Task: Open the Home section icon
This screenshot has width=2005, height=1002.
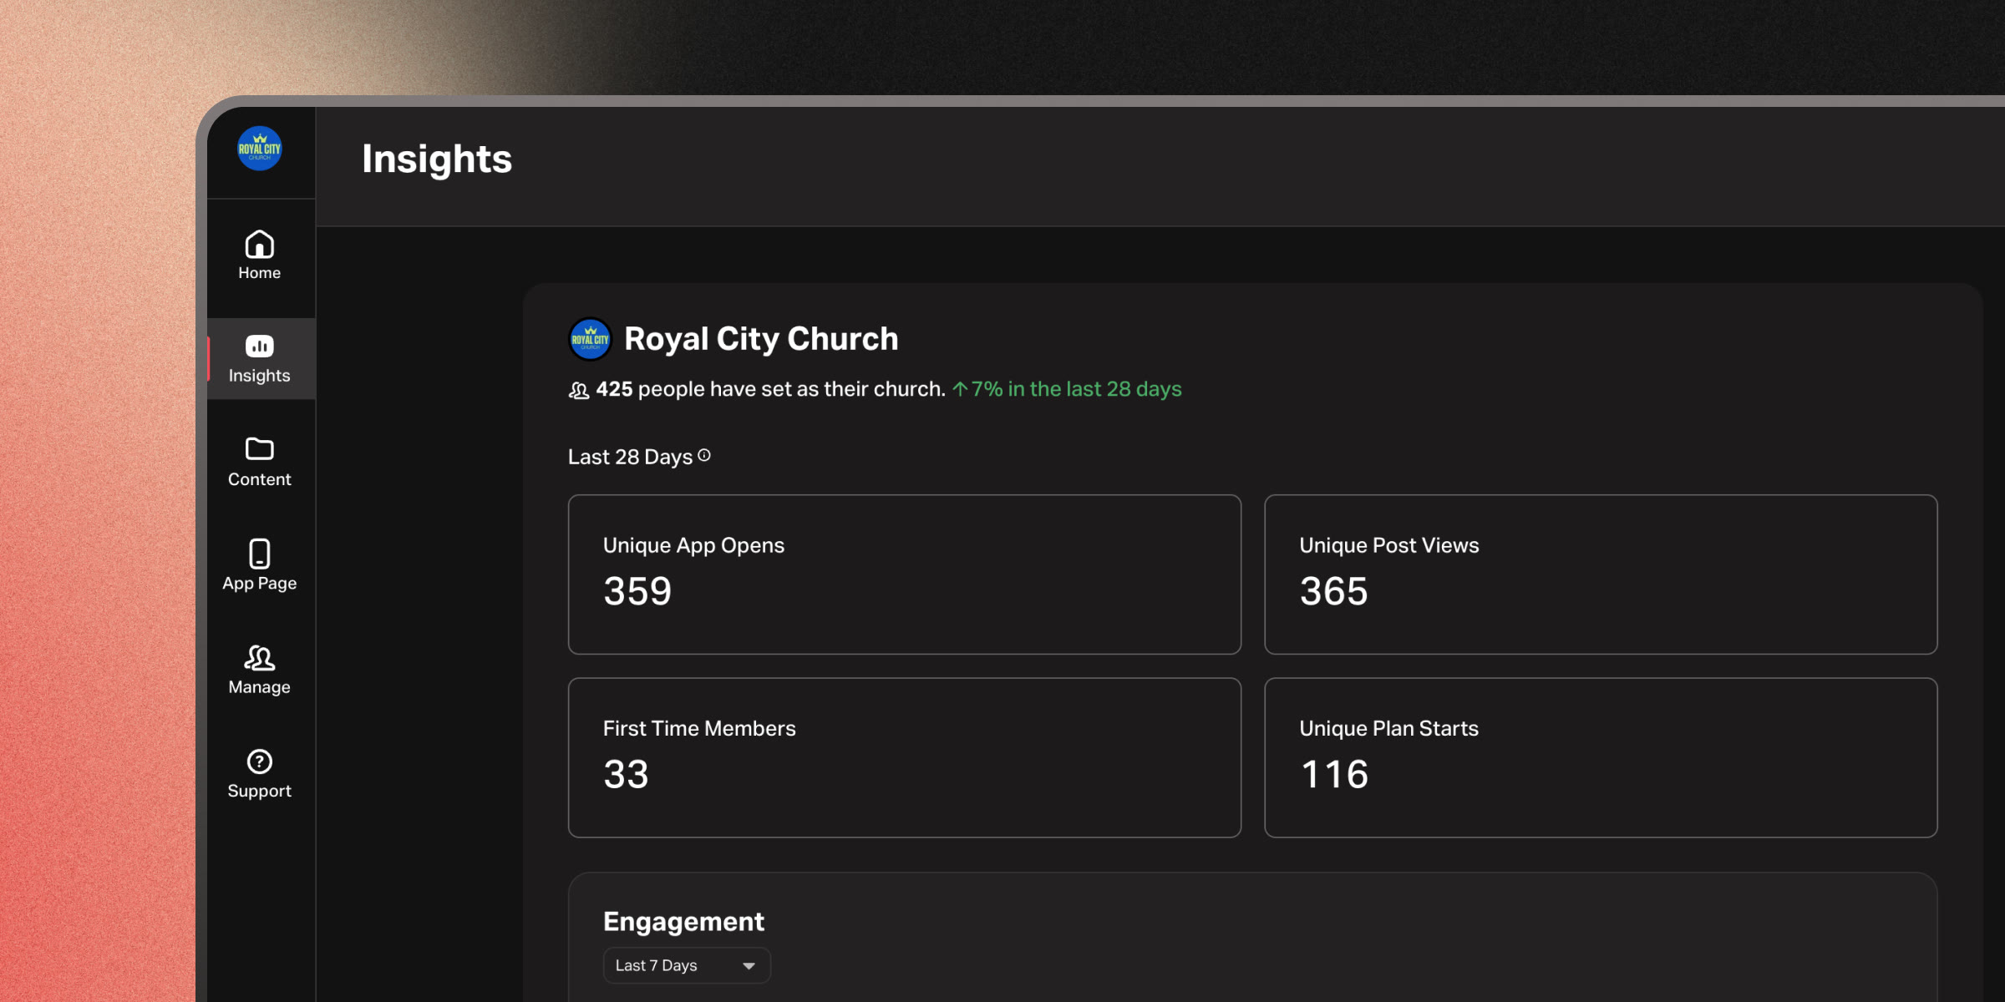Action: (260, 244)
